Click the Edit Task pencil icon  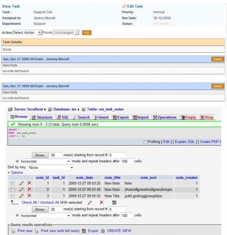pyautogui.click(x=124, y=6)
